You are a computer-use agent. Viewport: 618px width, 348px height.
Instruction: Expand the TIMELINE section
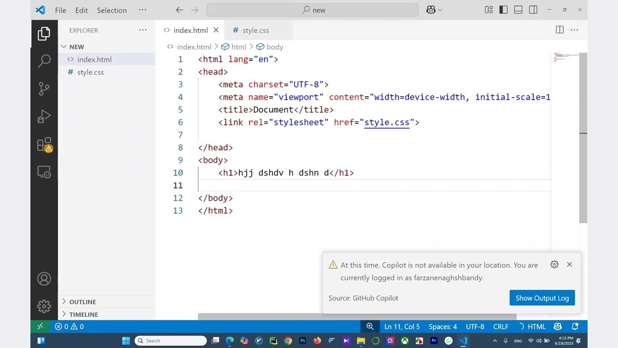[84, 314]
